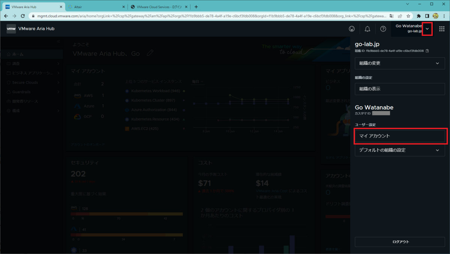This screenshot has height=254, width=450.
Task: Collapse the Go Watanabe user menu chevron
Action: coord(427,29)
